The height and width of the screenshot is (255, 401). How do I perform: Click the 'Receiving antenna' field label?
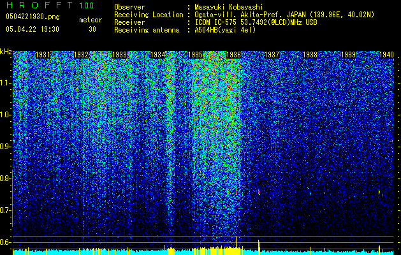[x=147, y=30]
